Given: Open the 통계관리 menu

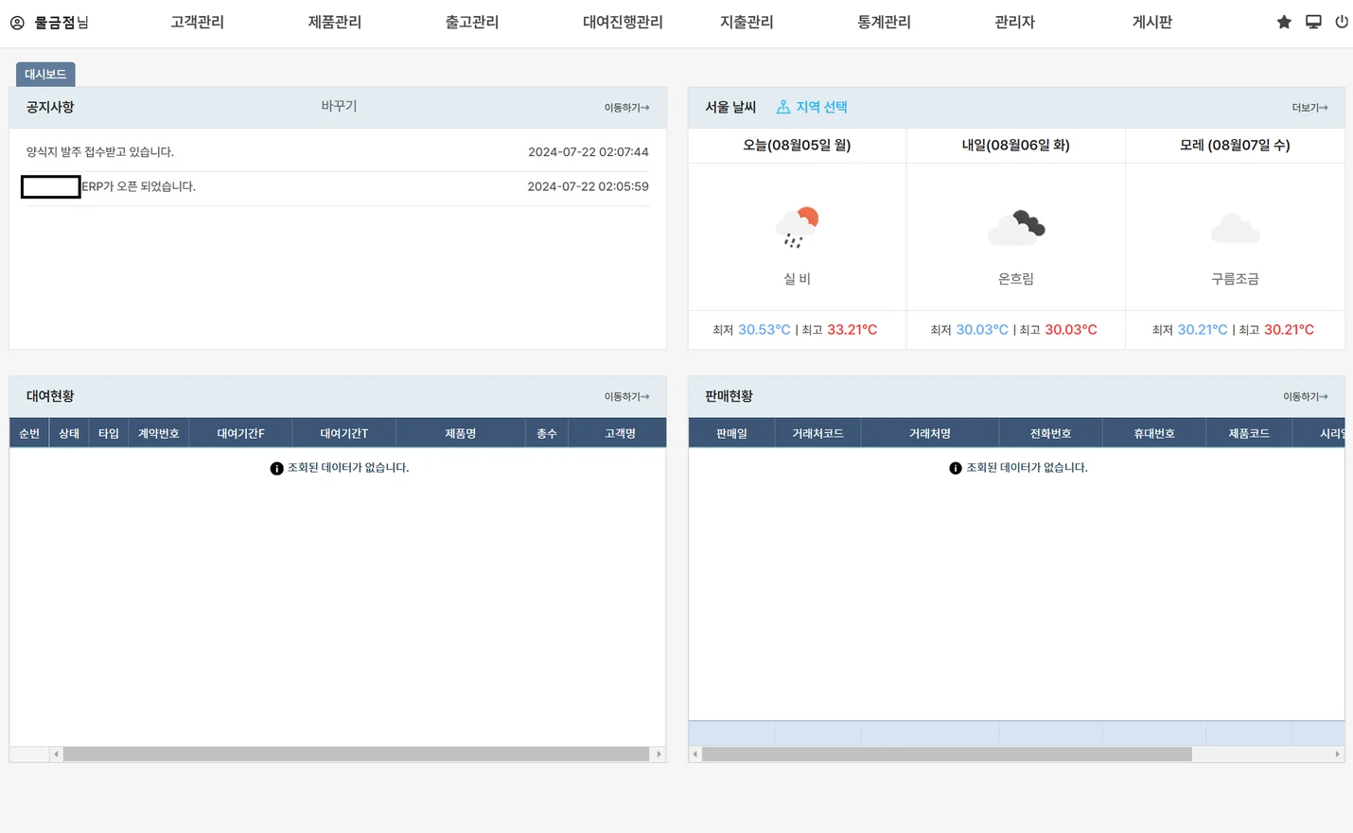Looking at the screenshot, I should coord(884,22).
